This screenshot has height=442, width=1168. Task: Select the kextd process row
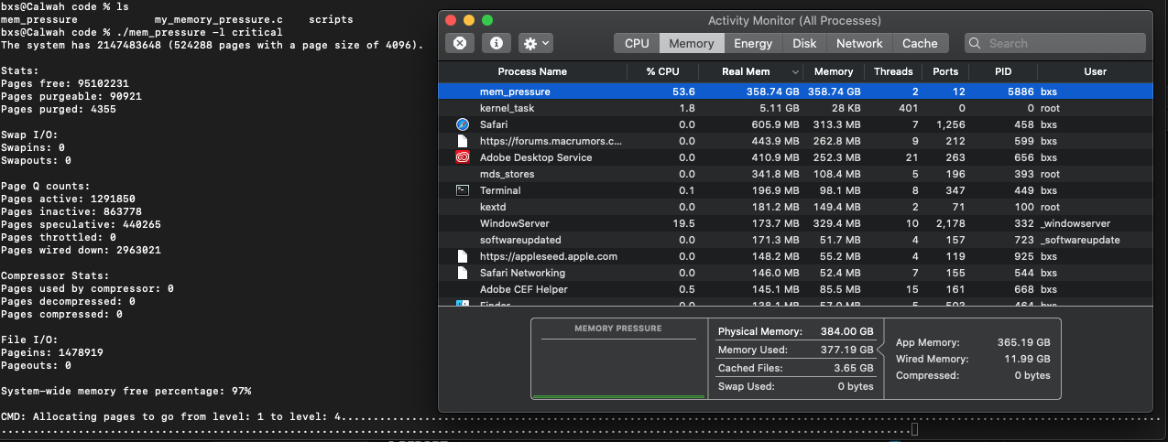coord(795,207)
